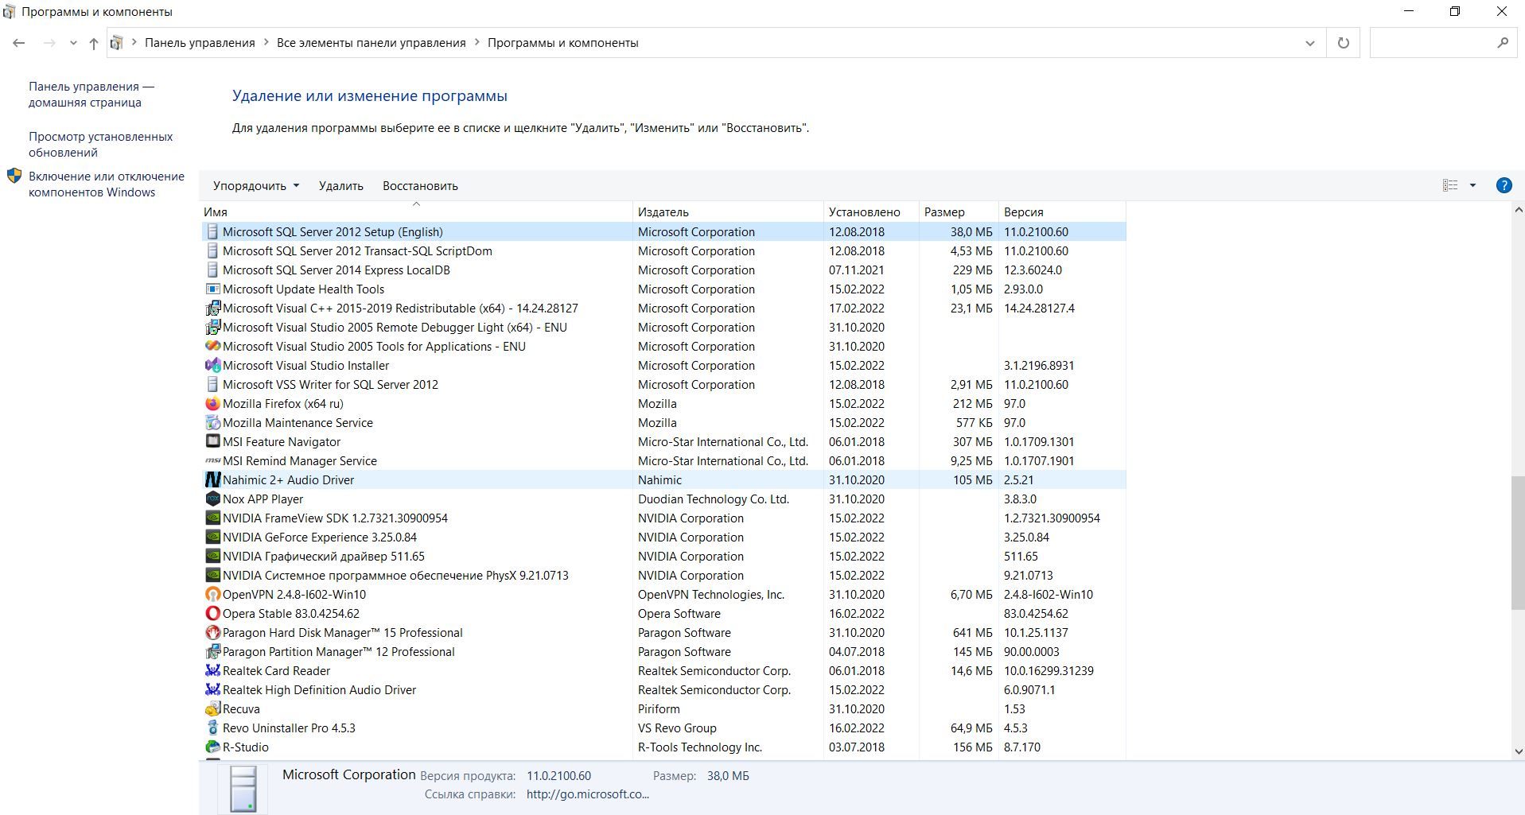Click the Revo Uninstaller Pro icon
Image resolution: width=1525 pixels, height=815 pixels.
pos(212,728)
